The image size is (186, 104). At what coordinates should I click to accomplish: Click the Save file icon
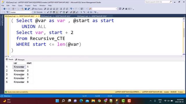point(26,9)
